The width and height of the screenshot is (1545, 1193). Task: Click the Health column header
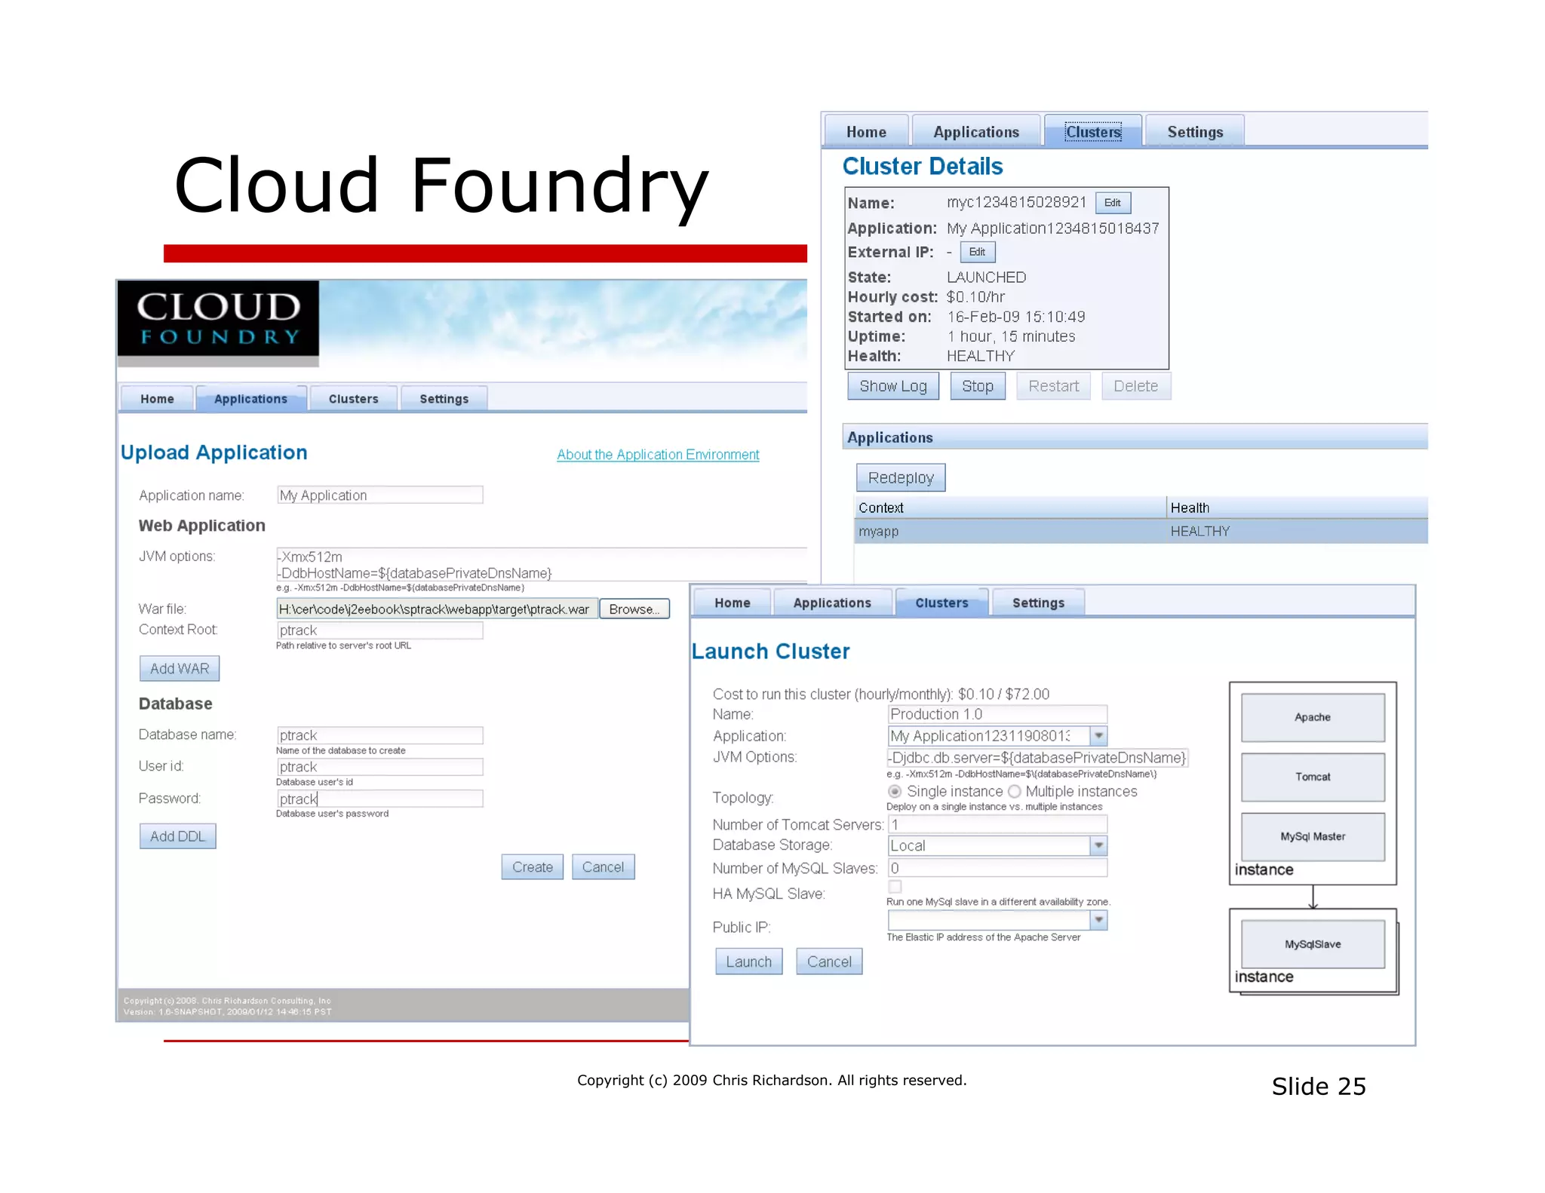point(1298,508)
